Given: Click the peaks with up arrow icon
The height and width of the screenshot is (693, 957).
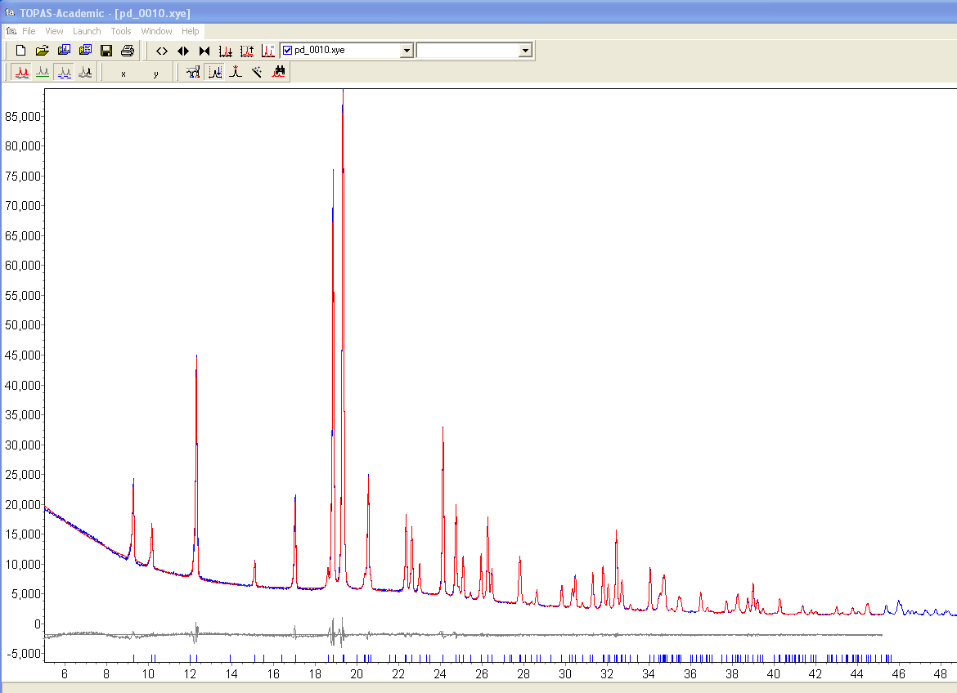Looking at the screenshot, I should (x=247, y=51).
